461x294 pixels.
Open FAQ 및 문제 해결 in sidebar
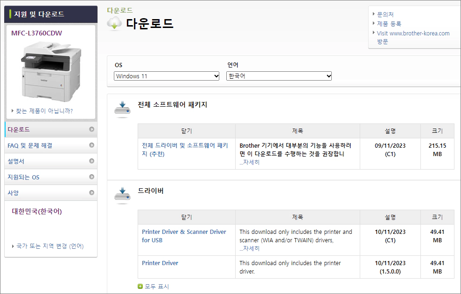(x=51, y=145)
